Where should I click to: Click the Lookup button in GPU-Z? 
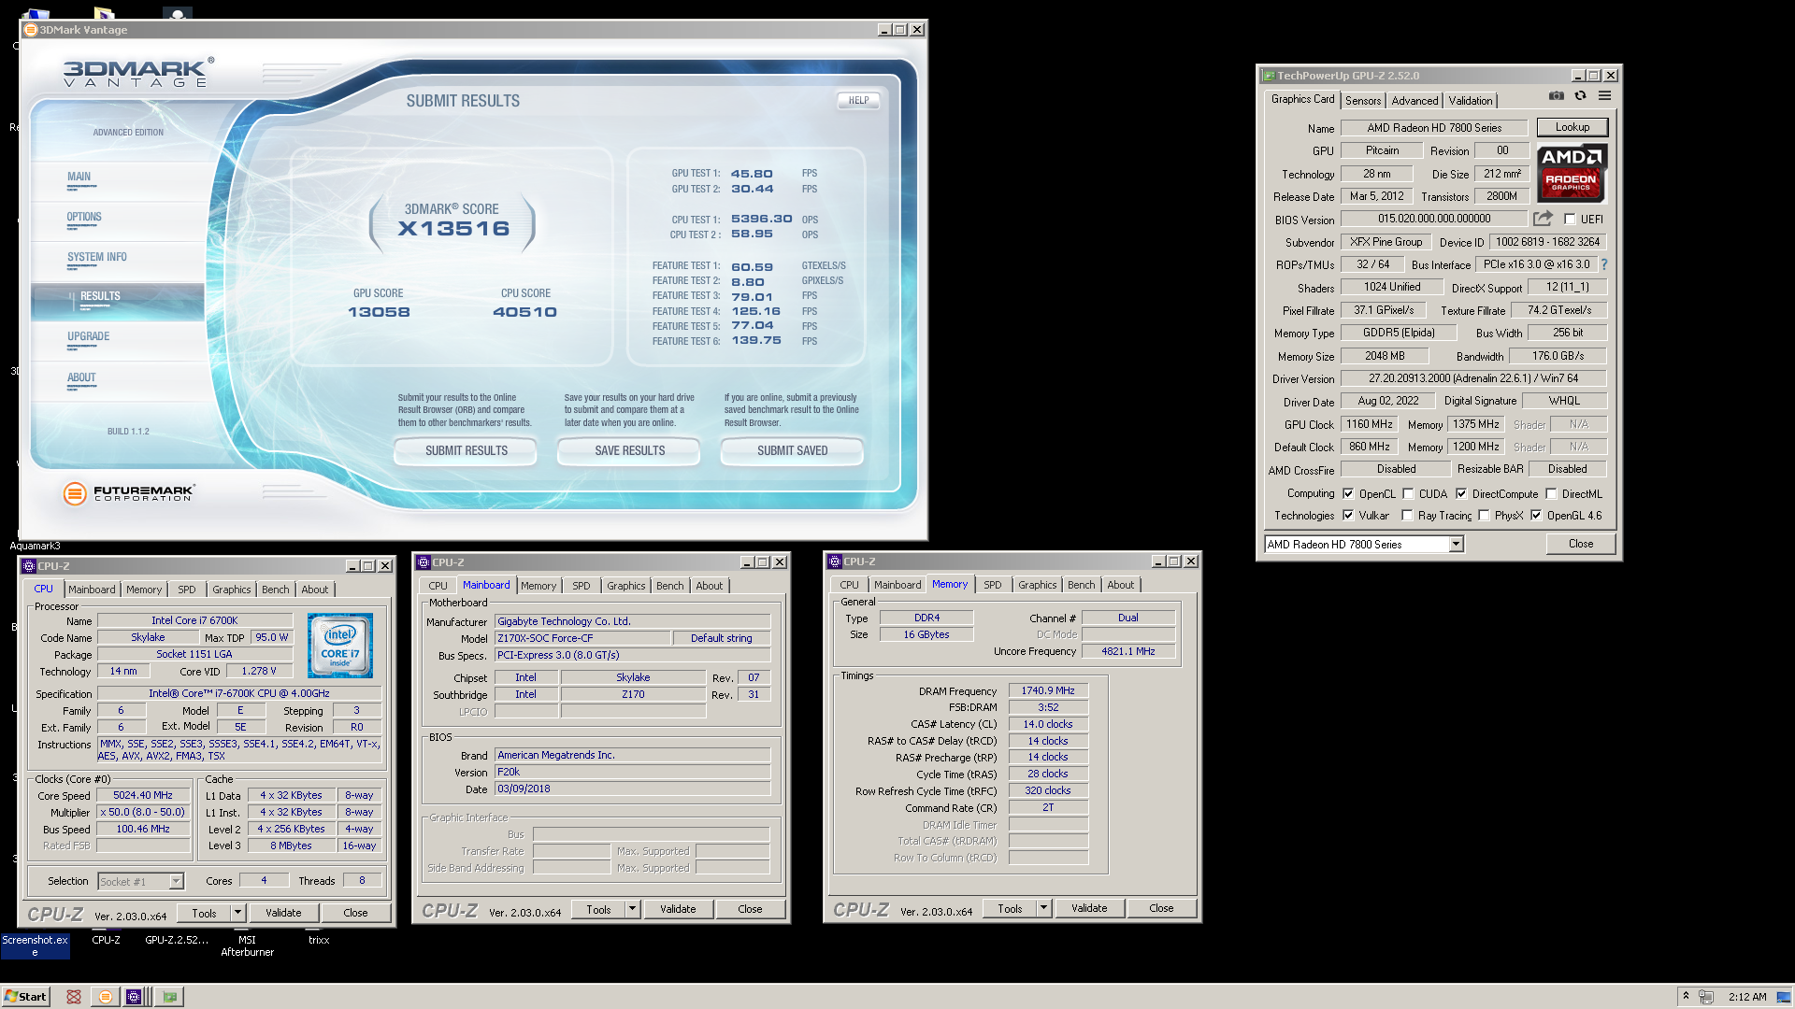(1572, 127)
